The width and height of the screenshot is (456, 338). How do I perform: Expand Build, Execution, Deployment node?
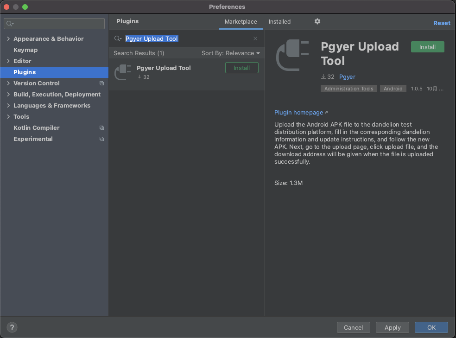click(x=8, y=95)
